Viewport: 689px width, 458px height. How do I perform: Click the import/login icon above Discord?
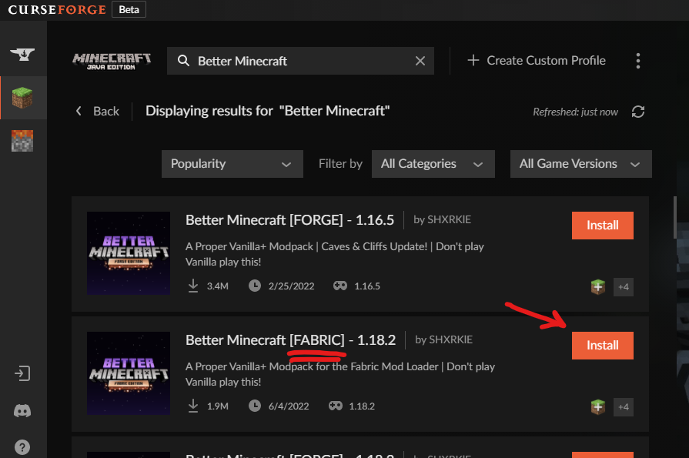click(x=22, y=373)
